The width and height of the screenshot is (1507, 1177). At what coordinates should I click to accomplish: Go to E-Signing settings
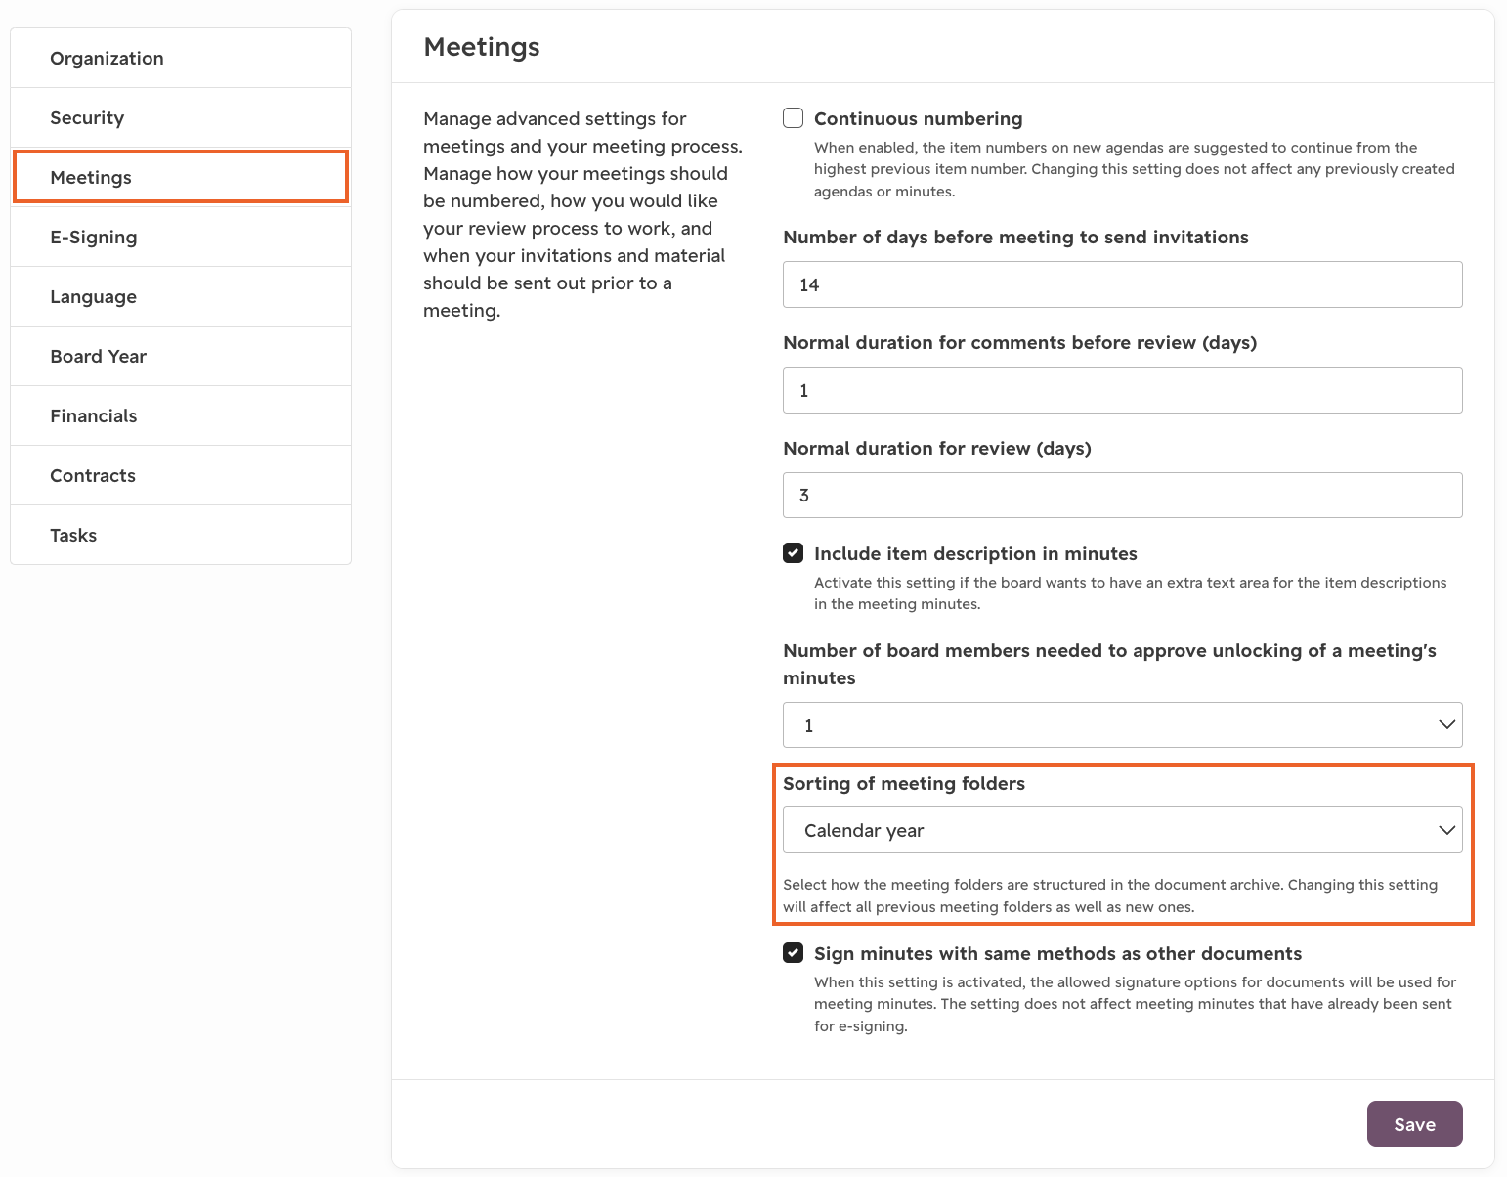click(x=181, y=238)
